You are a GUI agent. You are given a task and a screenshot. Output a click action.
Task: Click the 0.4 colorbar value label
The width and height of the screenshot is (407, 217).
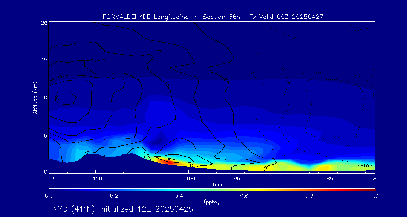[179, 196]
